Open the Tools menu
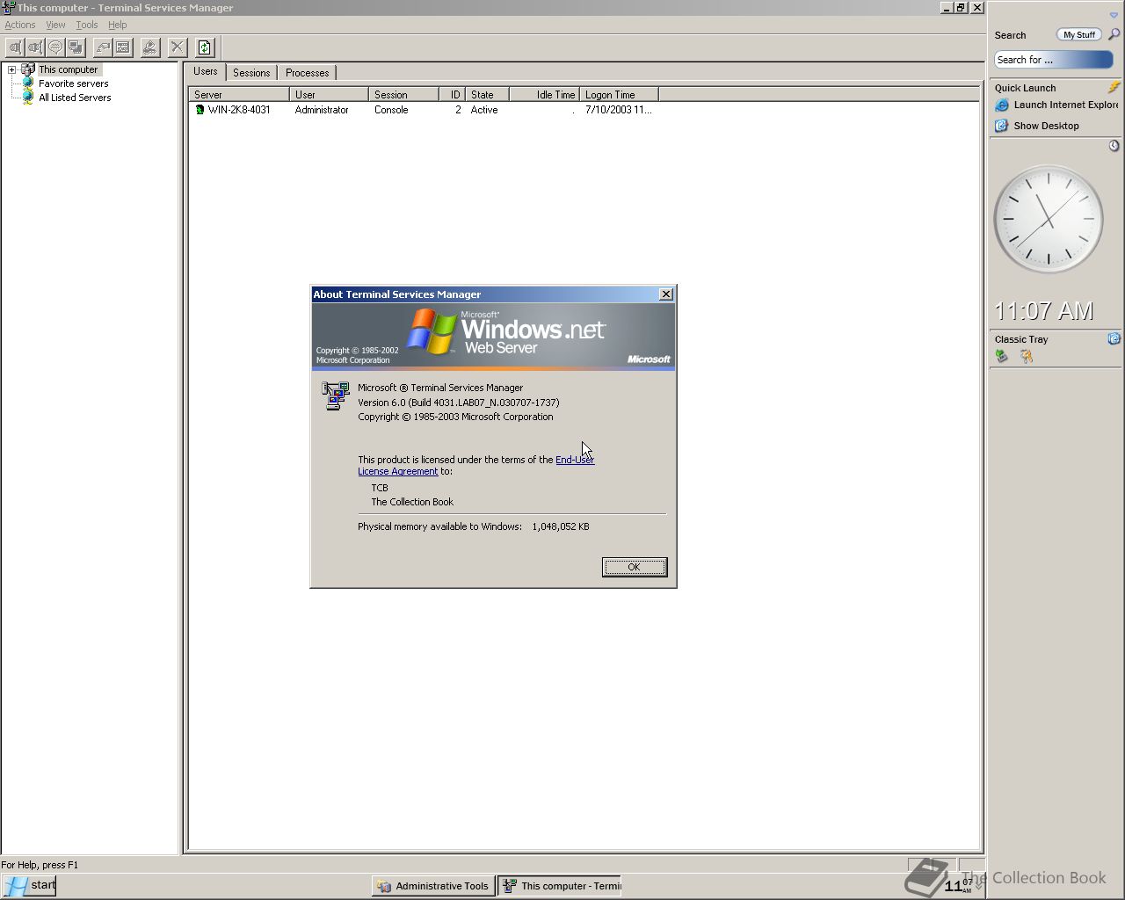 pyautogui.click(x=87, y=25)
